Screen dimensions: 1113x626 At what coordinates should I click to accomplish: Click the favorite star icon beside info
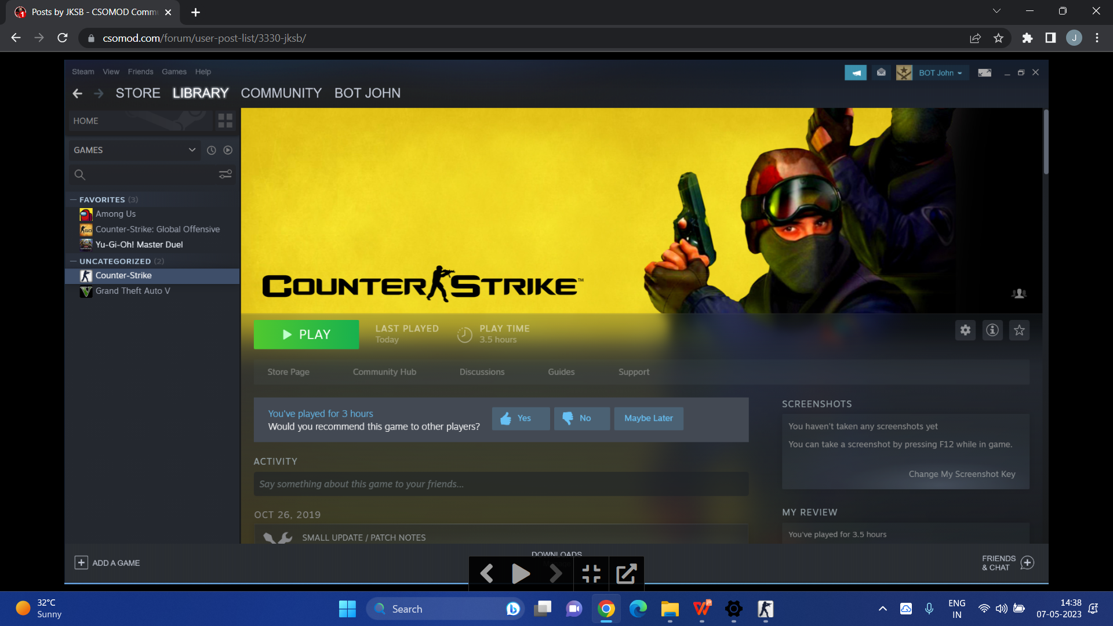click(1019, 330)
